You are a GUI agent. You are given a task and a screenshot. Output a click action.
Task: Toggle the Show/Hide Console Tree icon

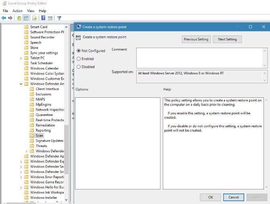(x=26, y=18)
